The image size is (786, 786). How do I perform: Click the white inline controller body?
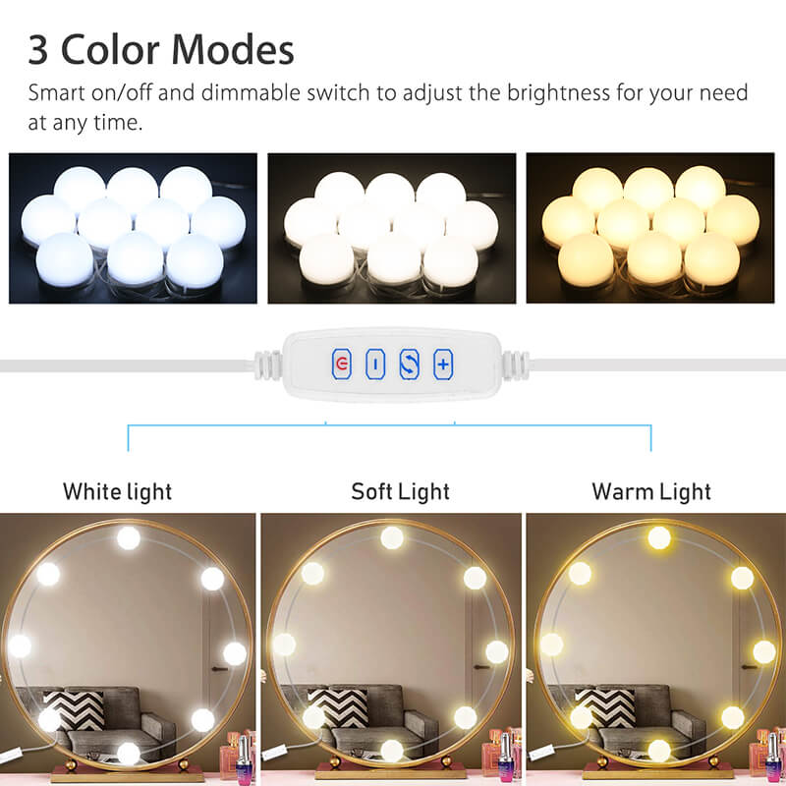tap(391, 364)
